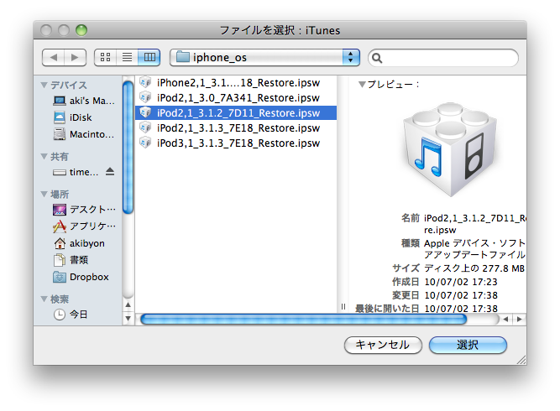Viewport: 560px width, 411px height.
Task: Go forward with the right arrow button
Action: tap(75, 57)
